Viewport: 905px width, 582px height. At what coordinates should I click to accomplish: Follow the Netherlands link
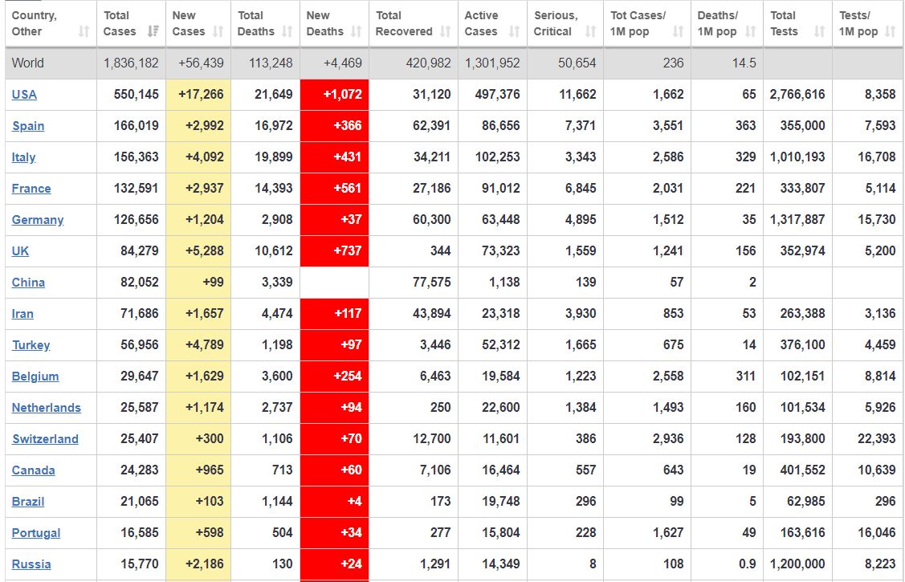tap(47, 408)
